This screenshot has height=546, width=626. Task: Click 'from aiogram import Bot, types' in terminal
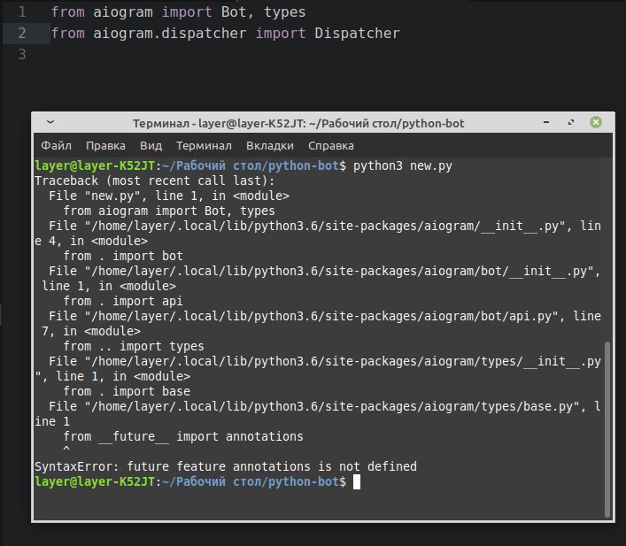169,211
